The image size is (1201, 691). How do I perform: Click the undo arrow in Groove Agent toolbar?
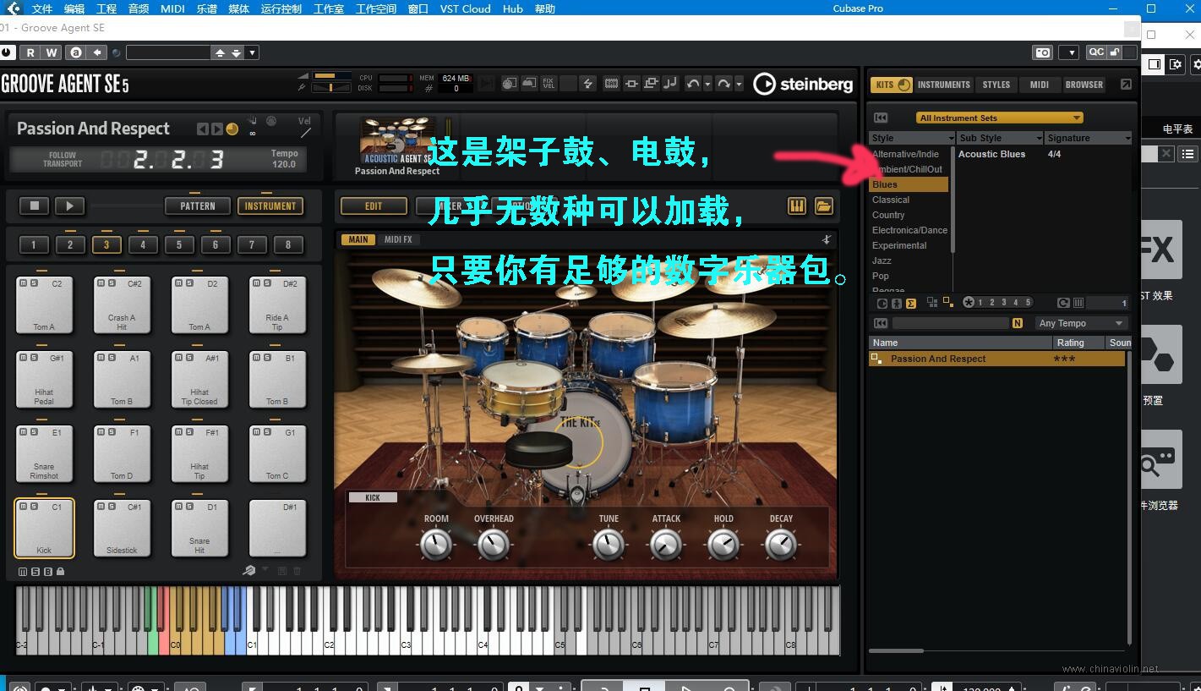pyautogui.click(x=693, y=83)
